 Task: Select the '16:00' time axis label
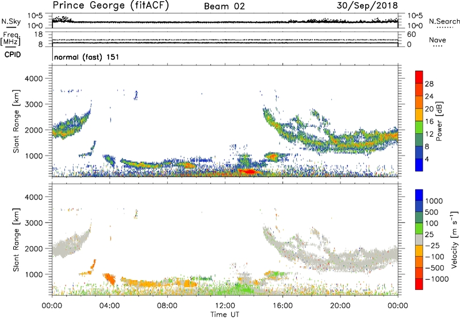tap(282, 306)
